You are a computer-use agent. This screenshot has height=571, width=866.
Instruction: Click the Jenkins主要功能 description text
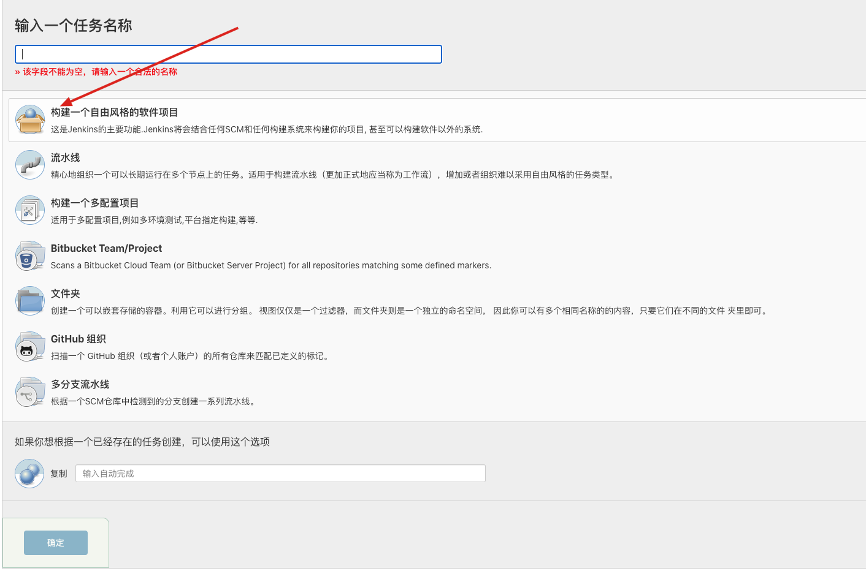pos(267,129)
